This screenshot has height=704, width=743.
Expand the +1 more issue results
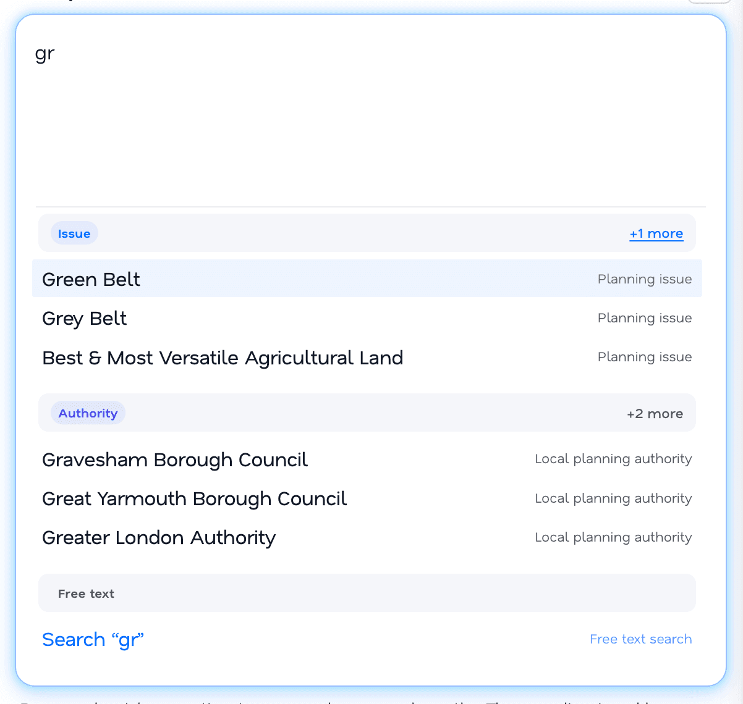(656, 233)
